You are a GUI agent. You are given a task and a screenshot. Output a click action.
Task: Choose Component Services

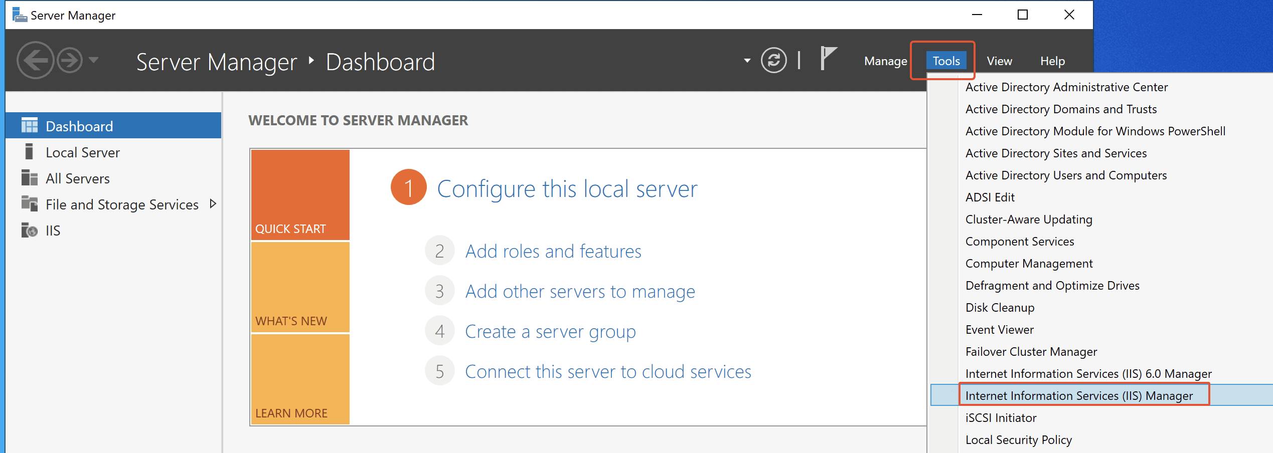[x=1020, y=242]
